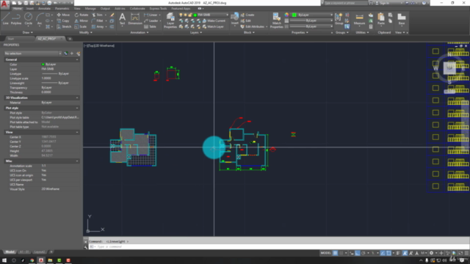Screen dimensions: 470x264
Task: Click the Copy tool
Action: [63, 21]
